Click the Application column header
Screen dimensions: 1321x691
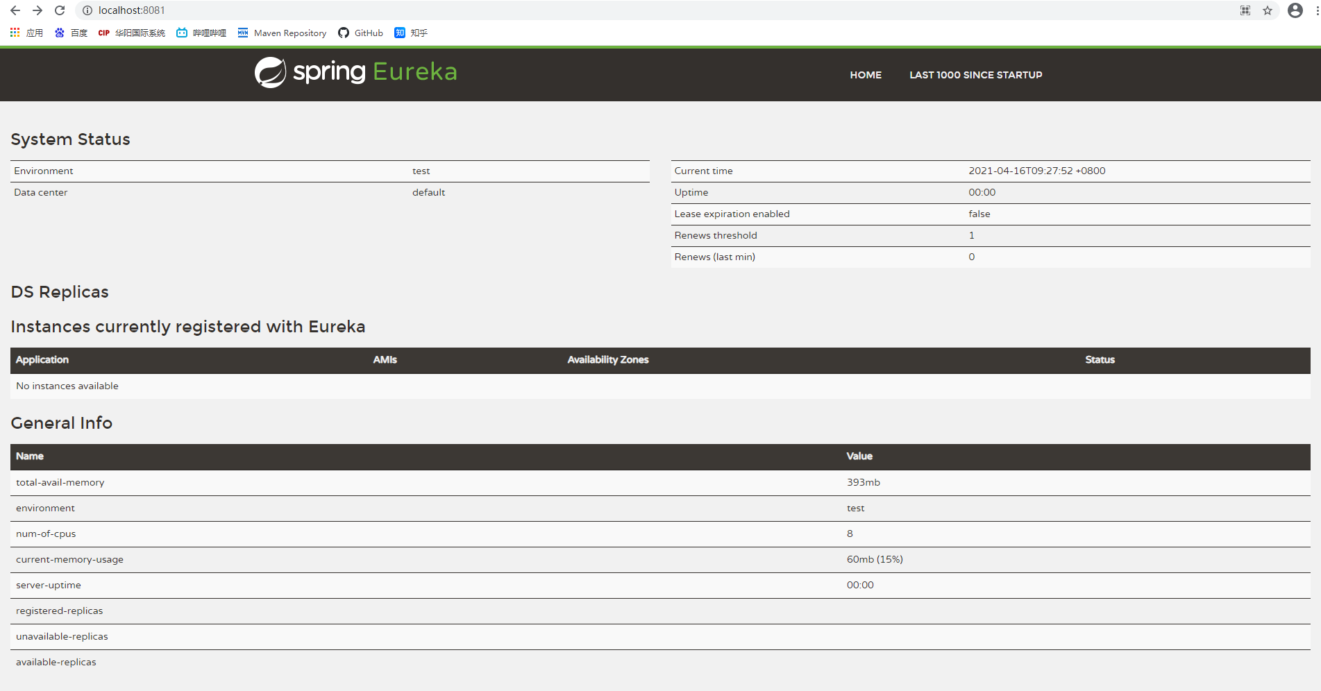[x=42, y=359]
